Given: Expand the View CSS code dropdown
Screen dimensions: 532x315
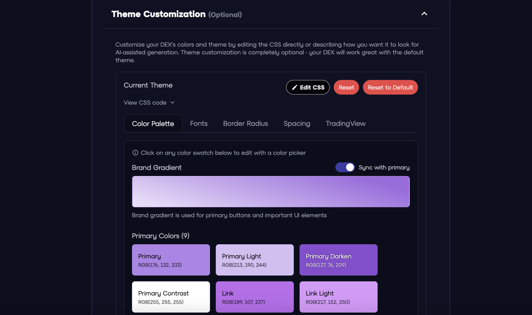Looking at the screenshot, I should click(149, 103).
